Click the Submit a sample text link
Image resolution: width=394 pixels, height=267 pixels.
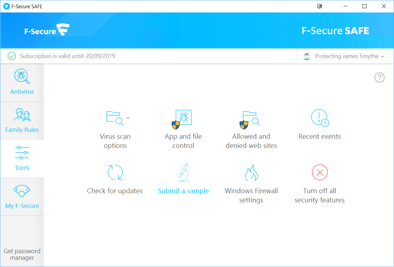click(183, 191)
